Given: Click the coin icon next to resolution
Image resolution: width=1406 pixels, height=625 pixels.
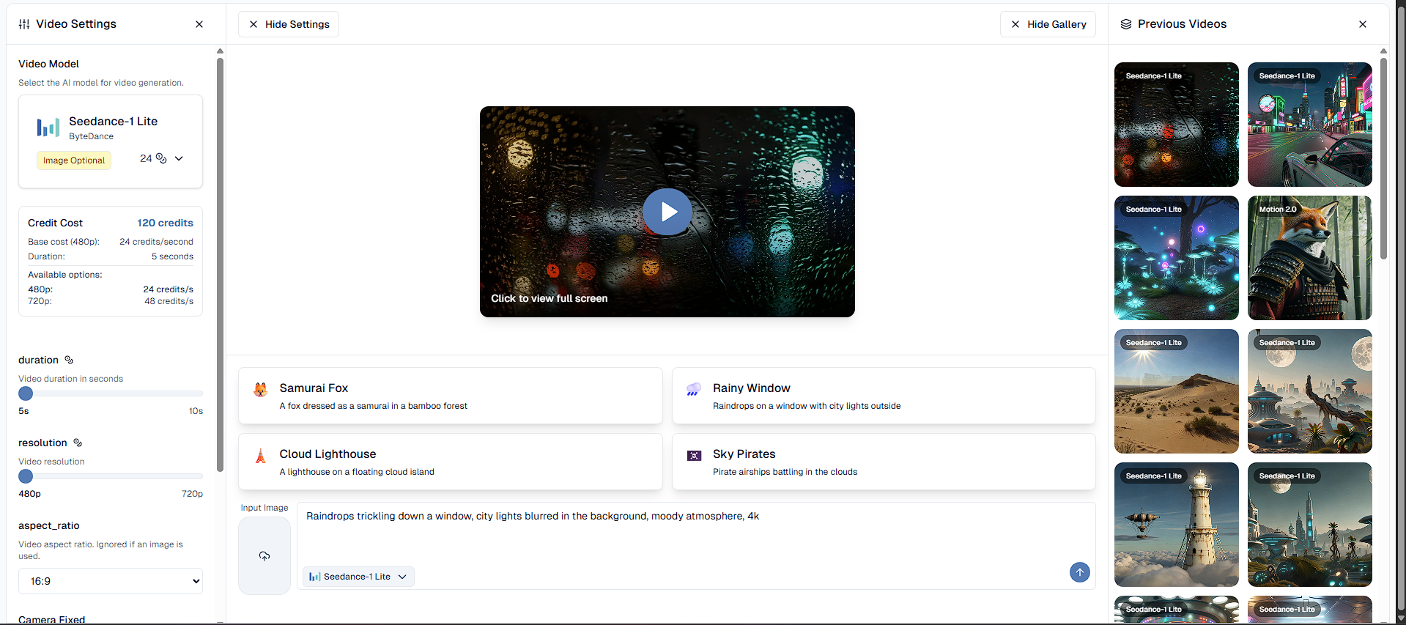Looking at the screenshot, I should pyautogui.click(x=78, y=443).
